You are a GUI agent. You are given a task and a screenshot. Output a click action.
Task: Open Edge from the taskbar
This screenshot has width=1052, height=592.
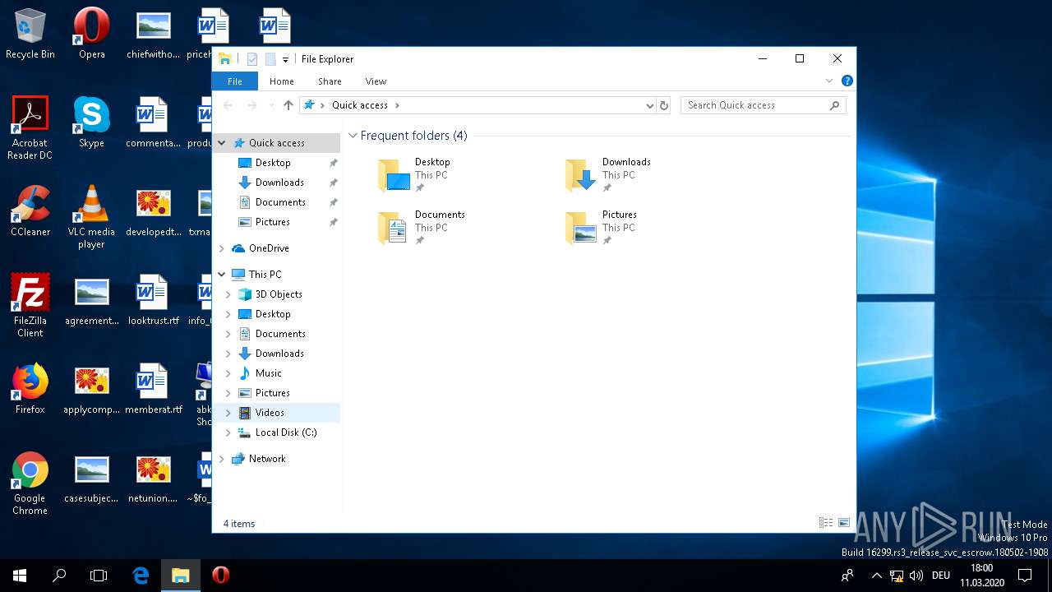[x=141, y=576]
